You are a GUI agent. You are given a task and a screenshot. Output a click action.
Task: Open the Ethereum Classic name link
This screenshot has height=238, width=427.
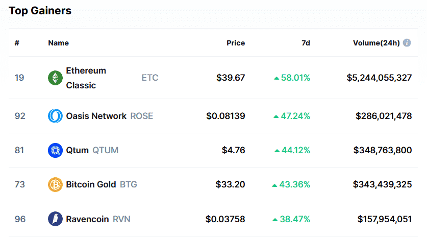point(86,78)
